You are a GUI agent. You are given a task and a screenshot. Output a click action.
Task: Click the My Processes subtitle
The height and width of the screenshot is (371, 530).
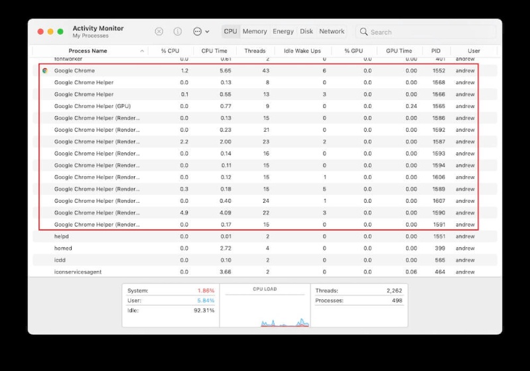click(x=91, y=36)
